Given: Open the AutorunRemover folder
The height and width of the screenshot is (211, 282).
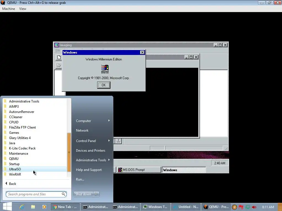Looking at the screenshot, I should tap(35, 112).
